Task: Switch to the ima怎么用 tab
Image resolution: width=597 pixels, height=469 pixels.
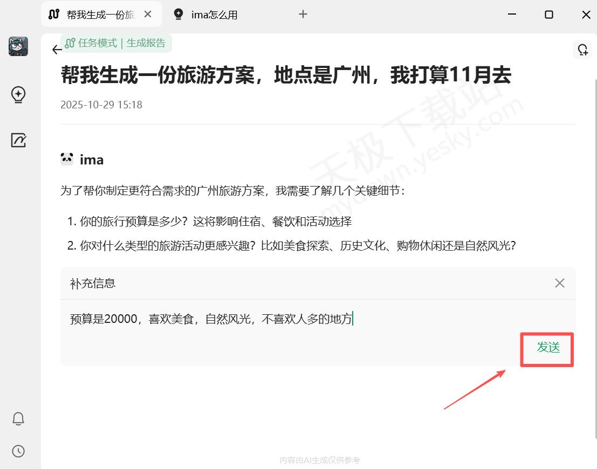Action: 214,15
